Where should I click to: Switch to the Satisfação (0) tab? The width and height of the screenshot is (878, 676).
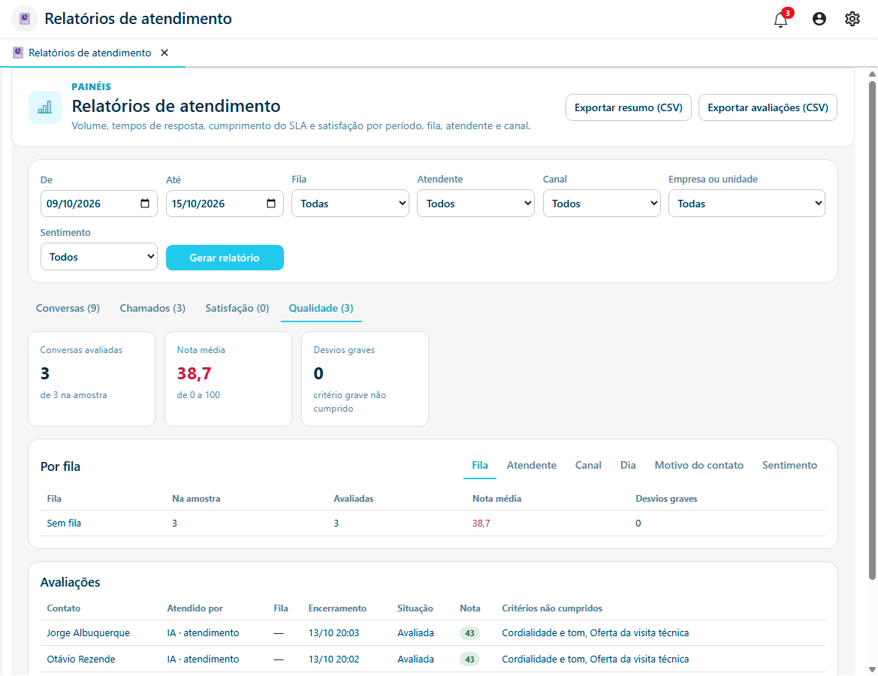237,308
